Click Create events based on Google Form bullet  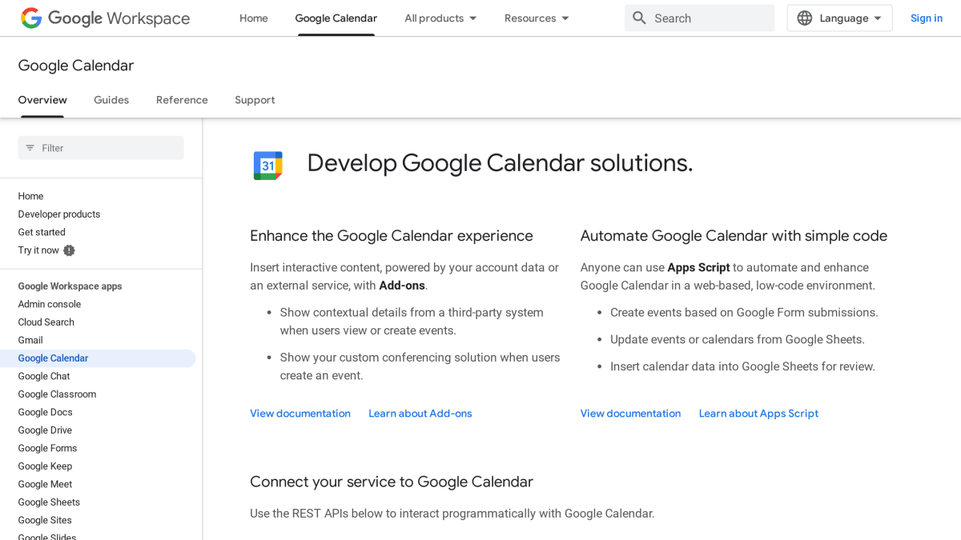744,313
